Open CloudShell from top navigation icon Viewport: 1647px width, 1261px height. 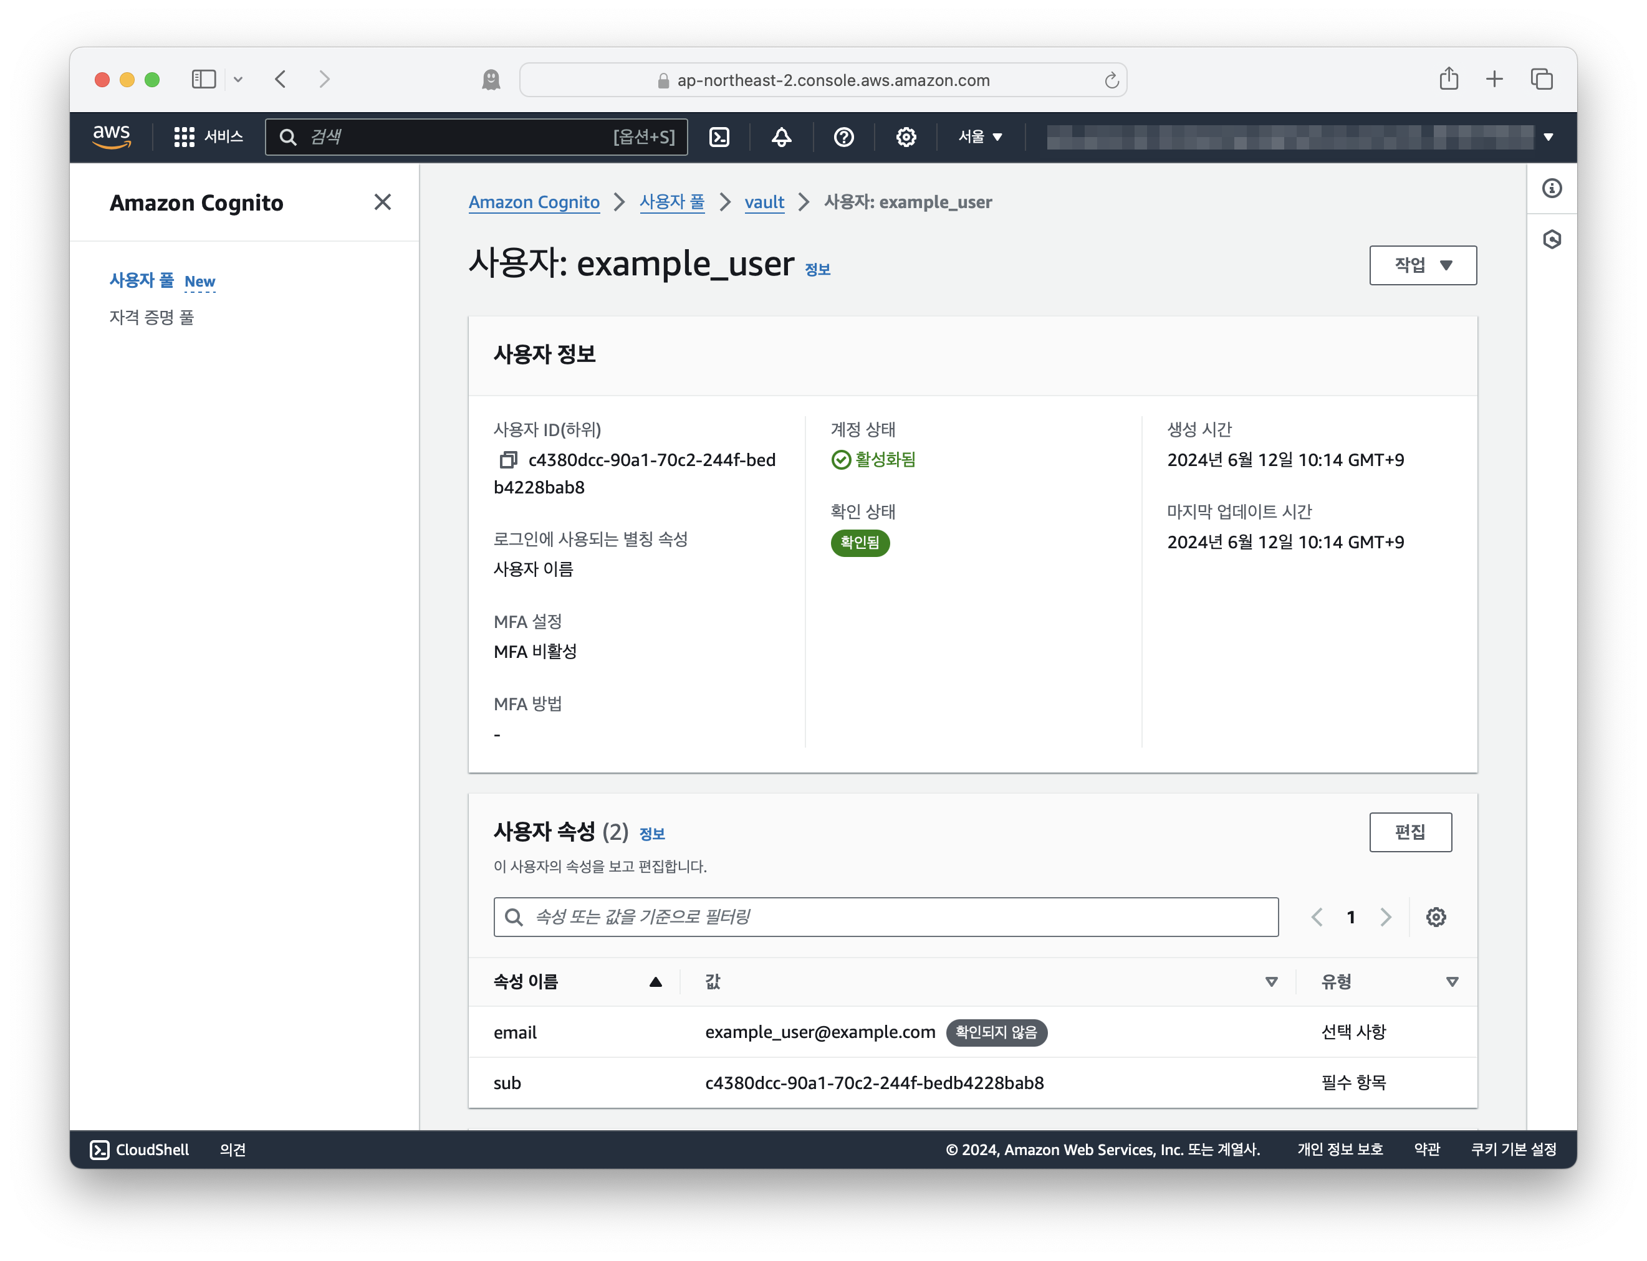tap(719, 136)
